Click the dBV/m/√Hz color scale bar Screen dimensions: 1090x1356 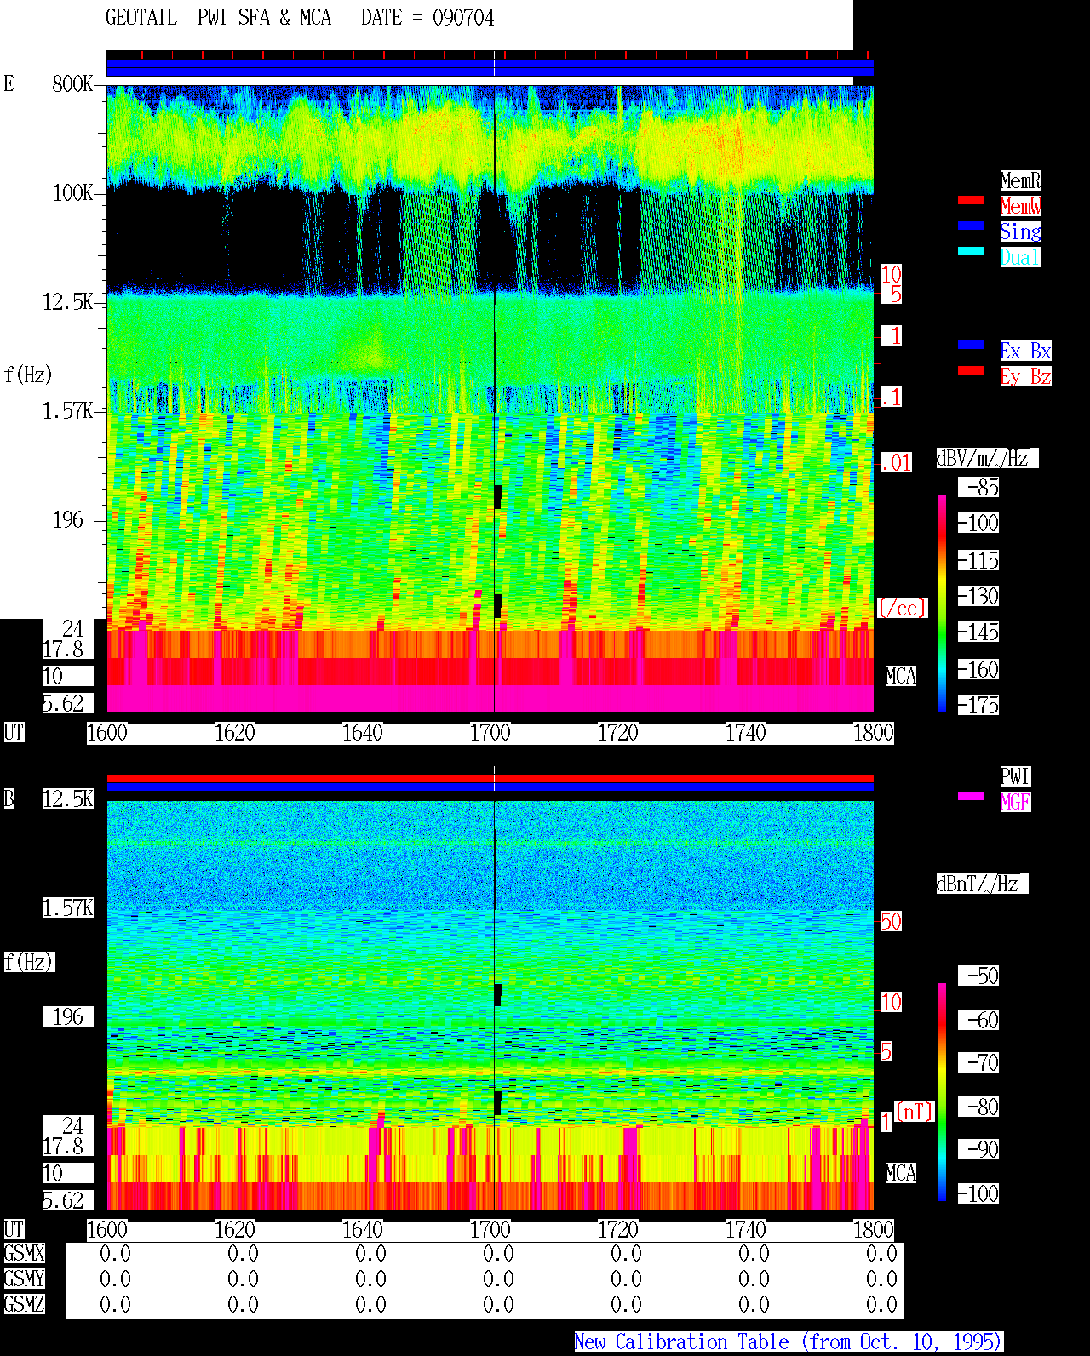tap(942, 603)
